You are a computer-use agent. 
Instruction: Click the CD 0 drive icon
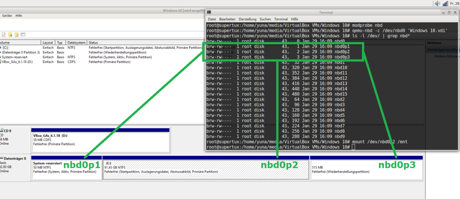[x=2, y=130]
